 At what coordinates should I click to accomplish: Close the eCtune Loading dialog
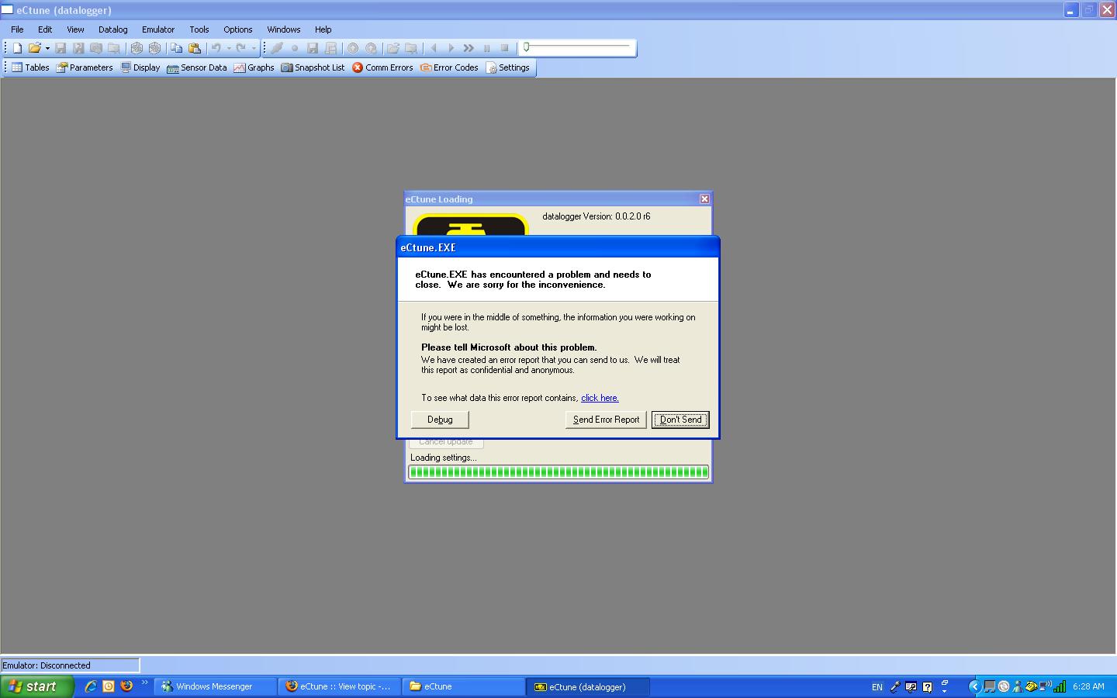(704, 199)
